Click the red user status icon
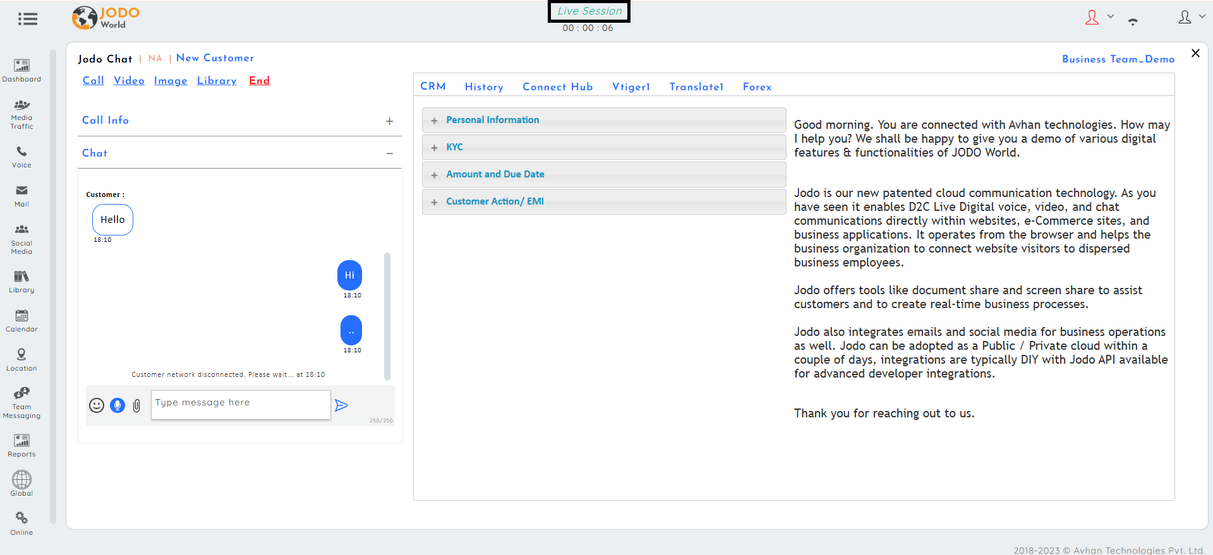Screen dimensions: 1213x555 tap(1092, 18)
